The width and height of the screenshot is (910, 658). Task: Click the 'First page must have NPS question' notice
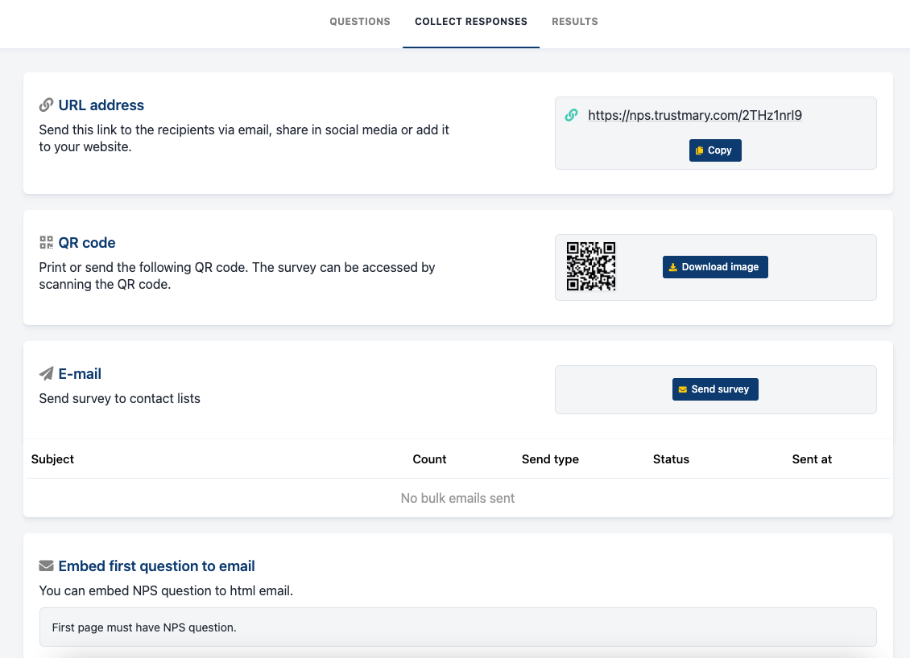point(144,627)
